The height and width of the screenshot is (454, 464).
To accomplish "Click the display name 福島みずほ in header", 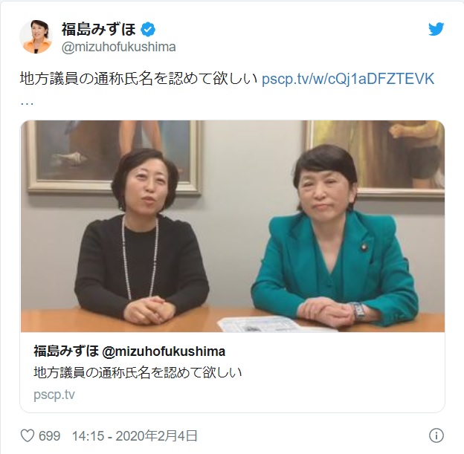I will pyautogui.click(x=99, y=29).
